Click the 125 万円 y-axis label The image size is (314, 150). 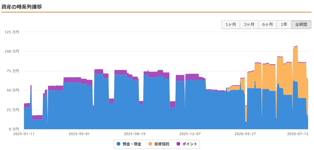click(12, 32)
